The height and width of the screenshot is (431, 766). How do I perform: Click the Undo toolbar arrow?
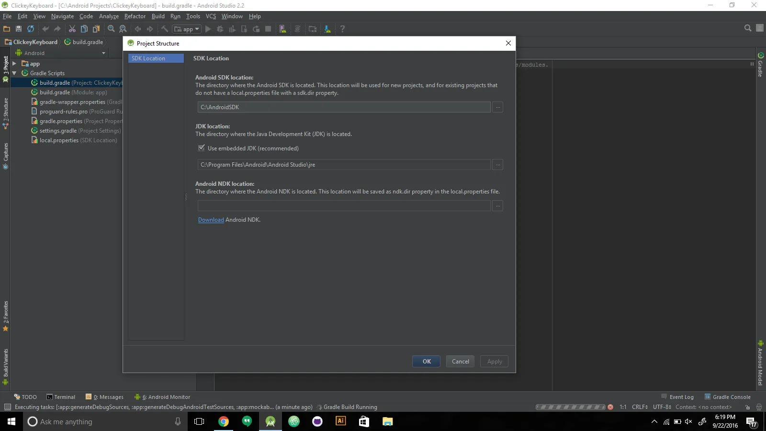[45, 29]
